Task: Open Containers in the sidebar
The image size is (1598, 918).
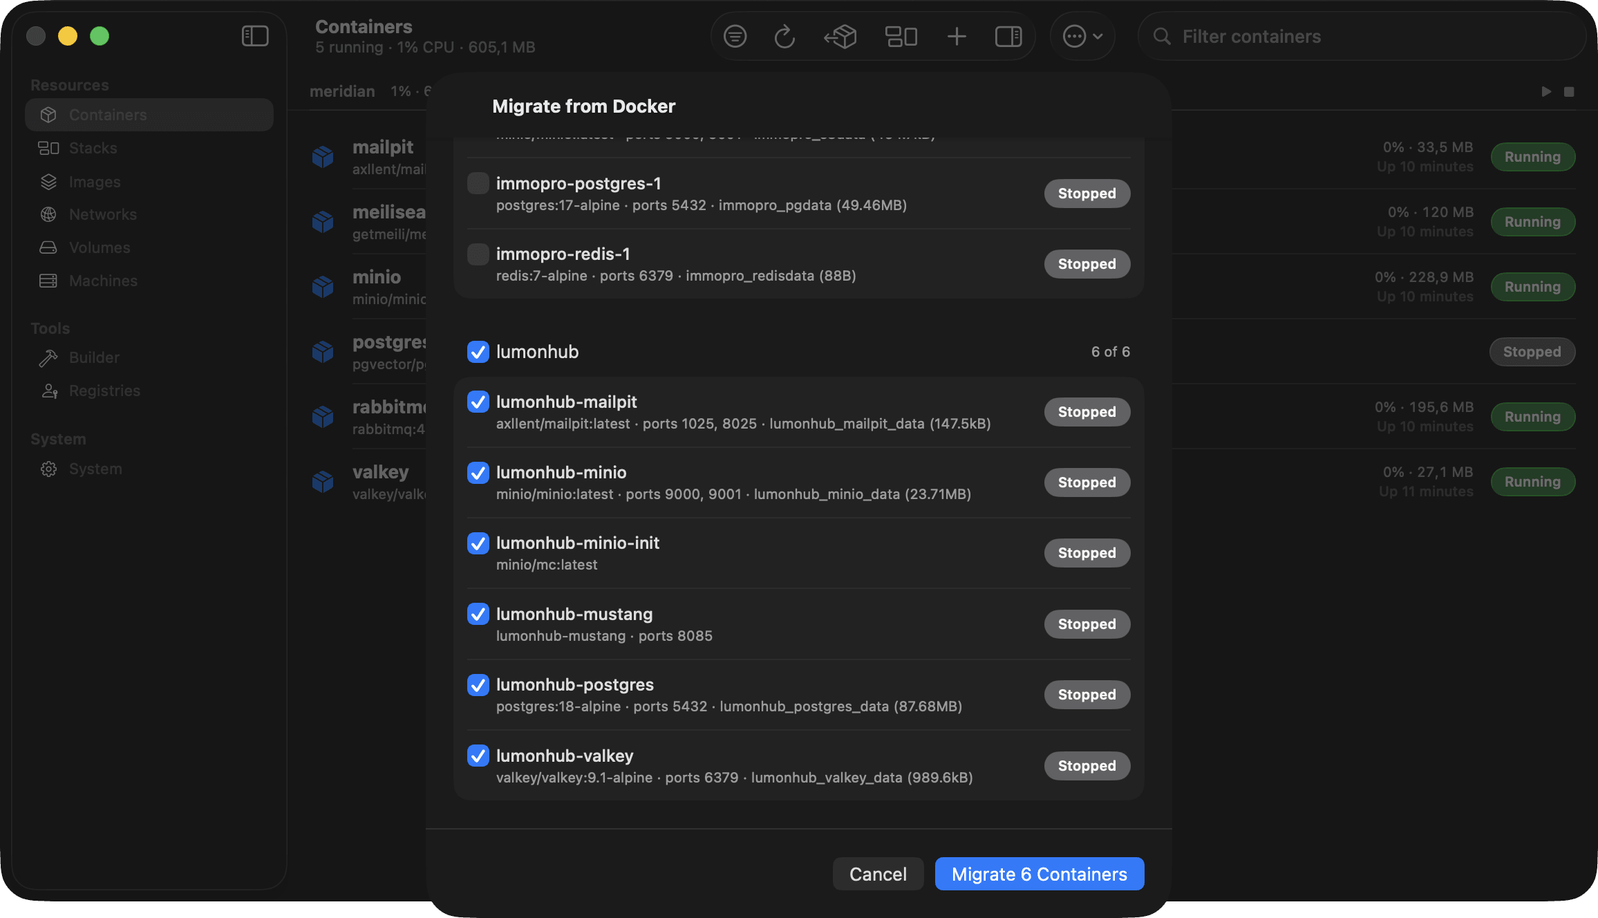Action: (149, 115)
